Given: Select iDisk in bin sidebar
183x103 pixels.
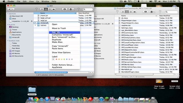Looking at the screenshot, I should point(14,19).
